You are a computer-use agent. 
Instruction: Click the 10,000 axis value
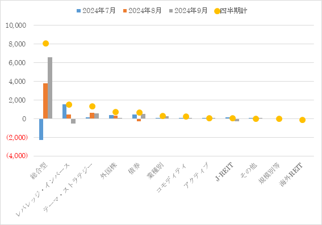(x=16, y=26)
